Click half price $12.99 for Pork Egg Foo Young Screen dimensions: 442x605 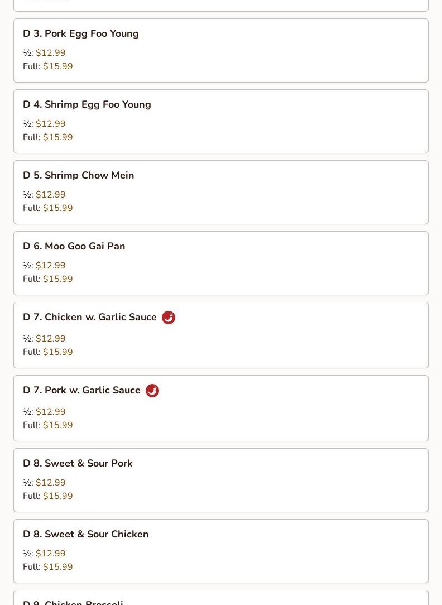(x=51, y=52)
